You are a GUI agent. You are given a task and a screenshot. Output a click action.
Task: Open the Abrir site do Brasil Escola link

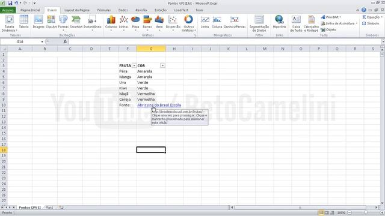coord(159,105)
